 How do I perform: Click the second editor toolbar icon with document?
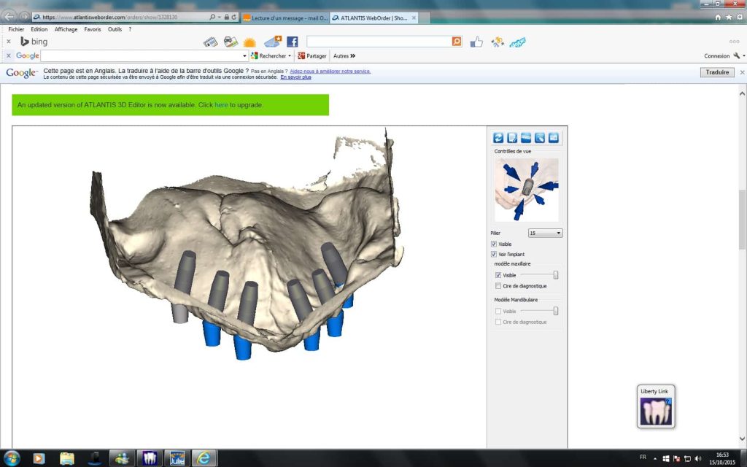(512, 137)
